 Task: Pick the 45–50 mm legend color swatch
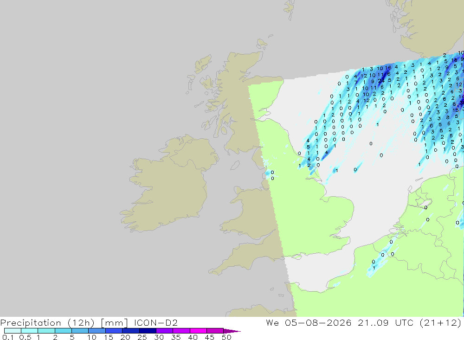215,331
